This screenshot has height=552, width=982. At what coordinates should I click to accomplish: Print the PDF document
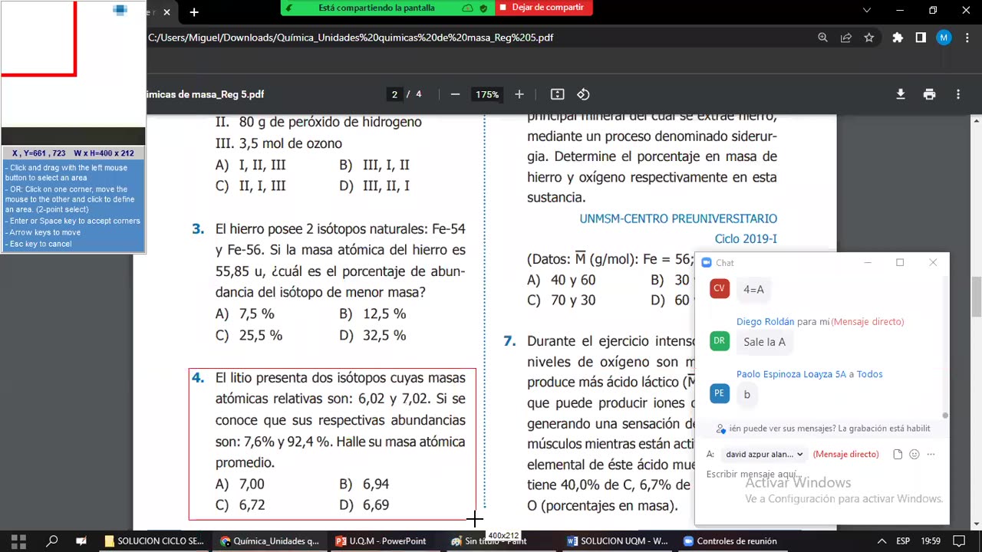tap(929, 94)
